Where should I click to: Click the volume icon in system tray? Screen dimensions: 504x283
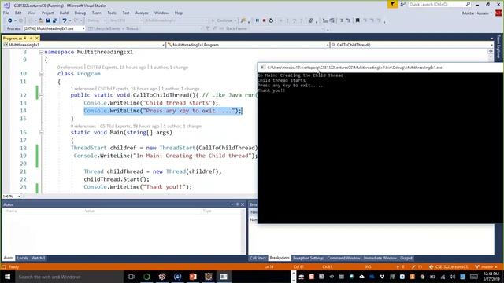(x=453, y=277)
